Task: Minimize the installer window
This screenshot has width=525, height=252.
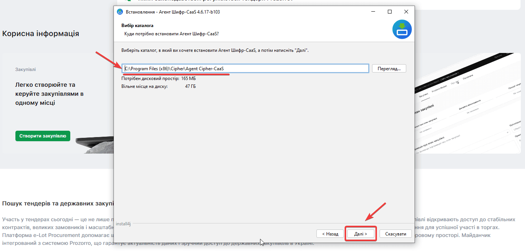Action: coord(372,12)
